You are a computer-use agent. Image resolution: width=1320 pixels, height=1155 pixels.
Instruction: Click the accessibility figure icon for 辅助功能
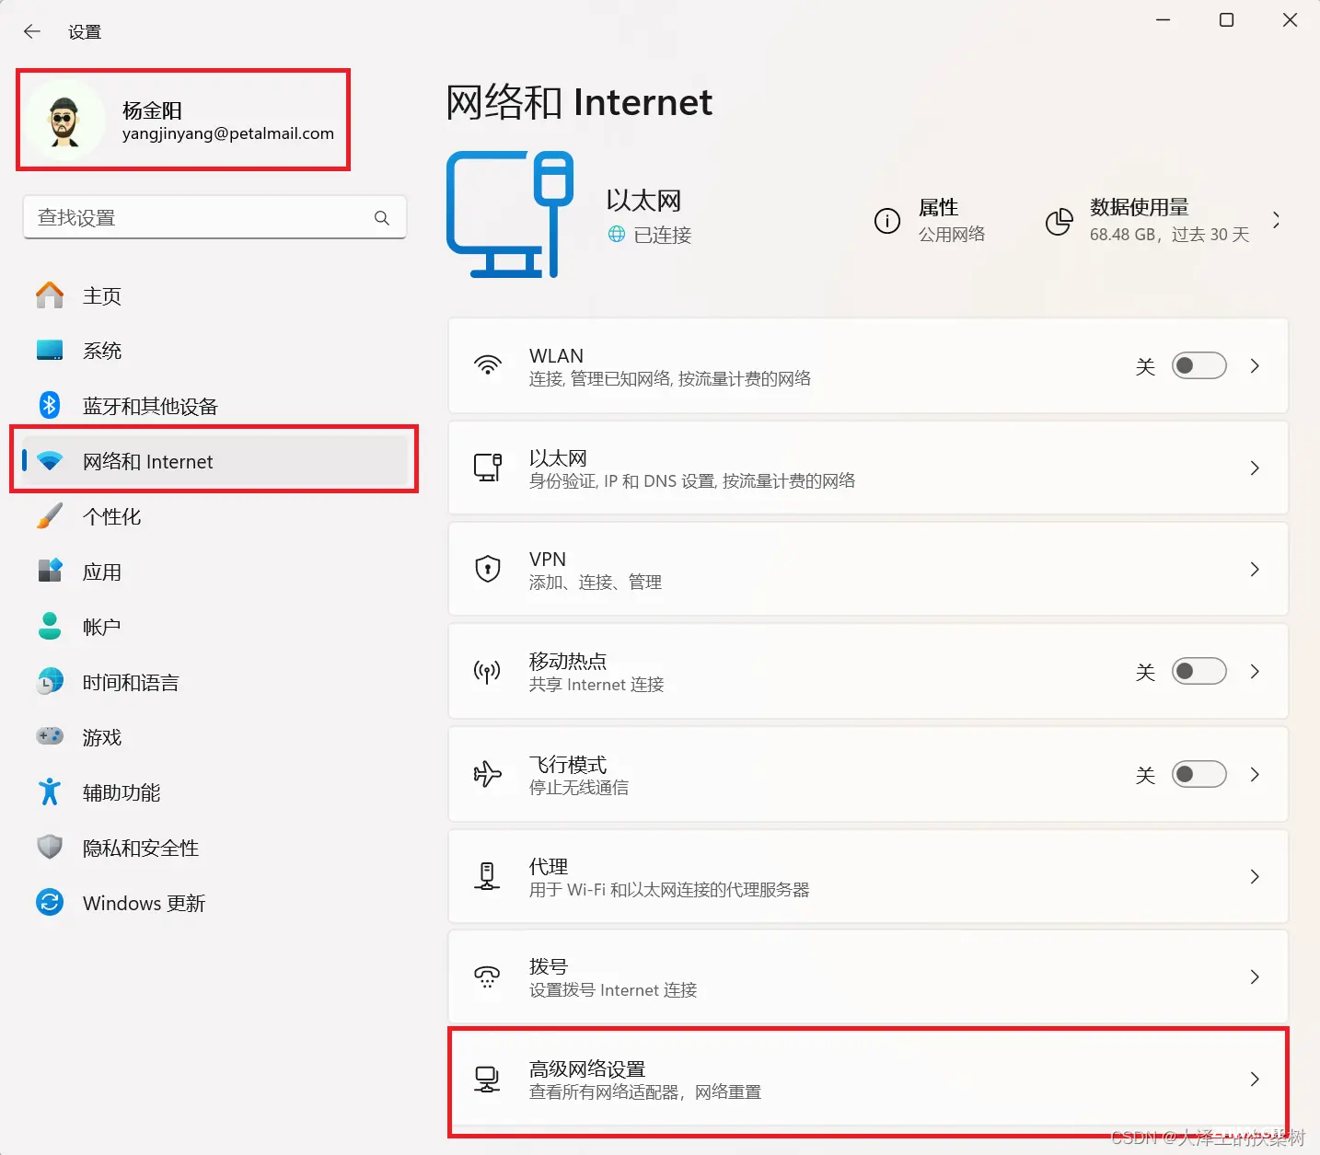[x=50, y=791]
